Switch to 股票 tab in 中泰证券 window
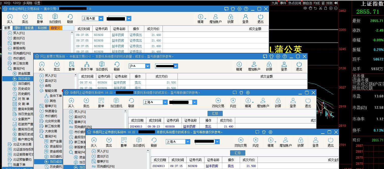This screenshot has height=169, width=384. click(7, 28)
